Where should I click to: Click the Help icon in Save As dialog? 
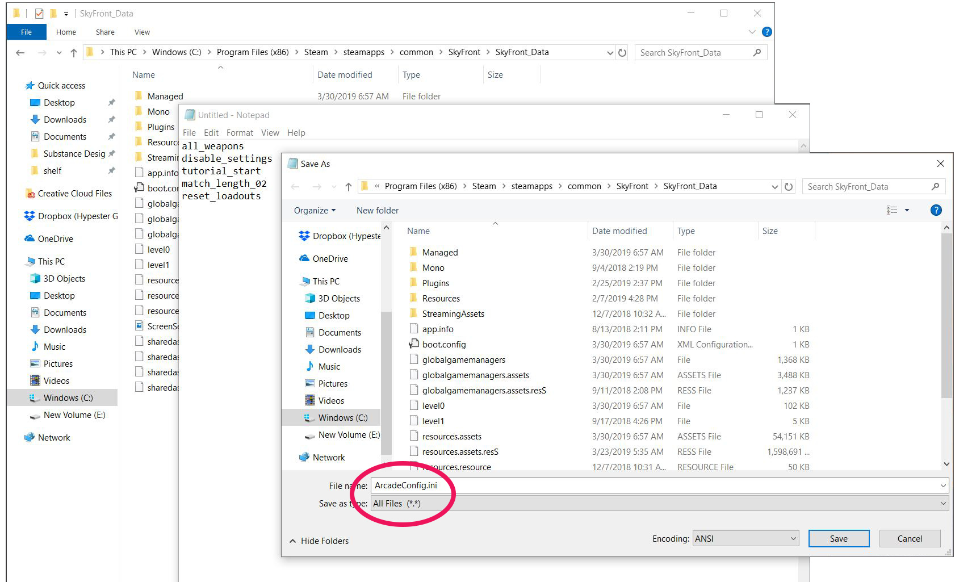[x=936, y=210]
